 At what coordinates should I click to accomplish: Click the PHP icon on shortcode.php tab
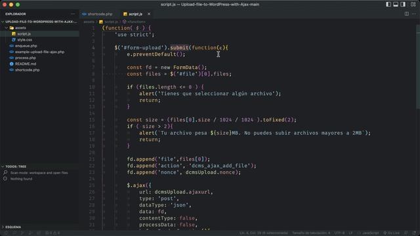[85, 14]
